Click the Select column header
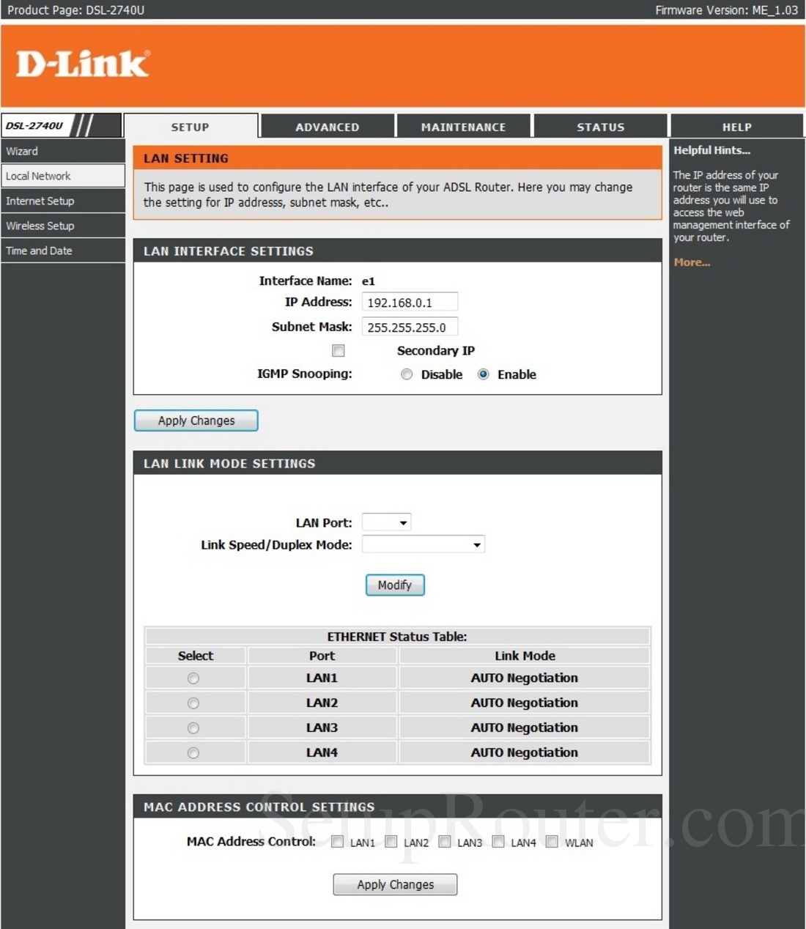806x929 pixels. point(196,656)
